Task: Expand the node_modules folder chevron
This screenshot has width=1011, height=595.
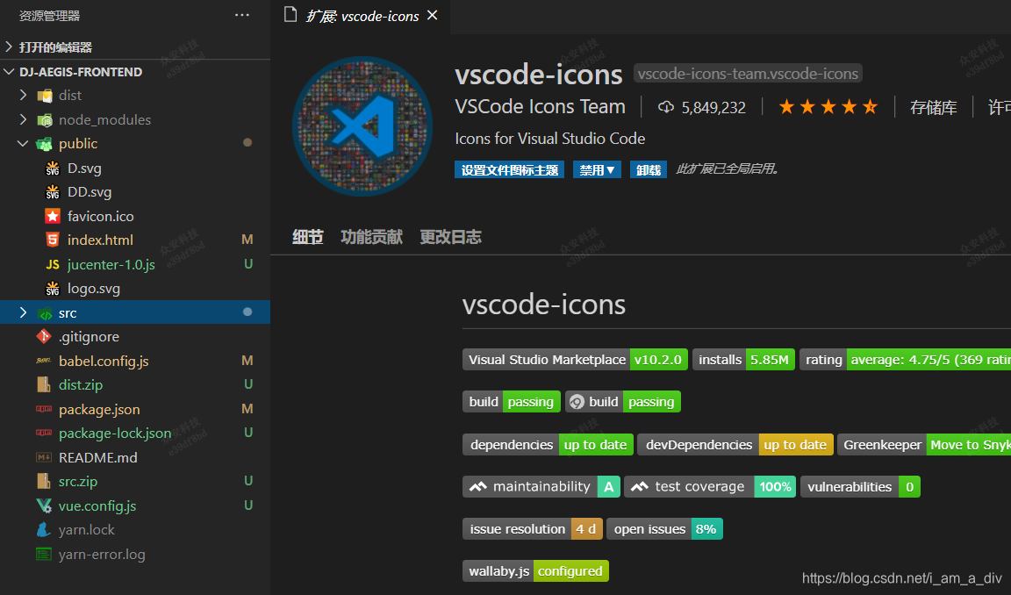Action: point(23,120)
